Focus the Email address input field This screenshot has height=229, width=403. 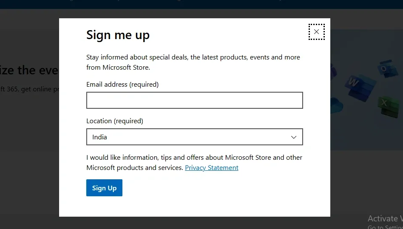point(194,100)
